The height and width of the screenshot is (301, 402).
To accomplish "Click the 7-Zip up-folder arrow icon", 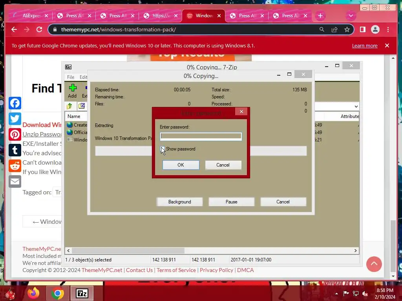I will (x=69, y=106).
